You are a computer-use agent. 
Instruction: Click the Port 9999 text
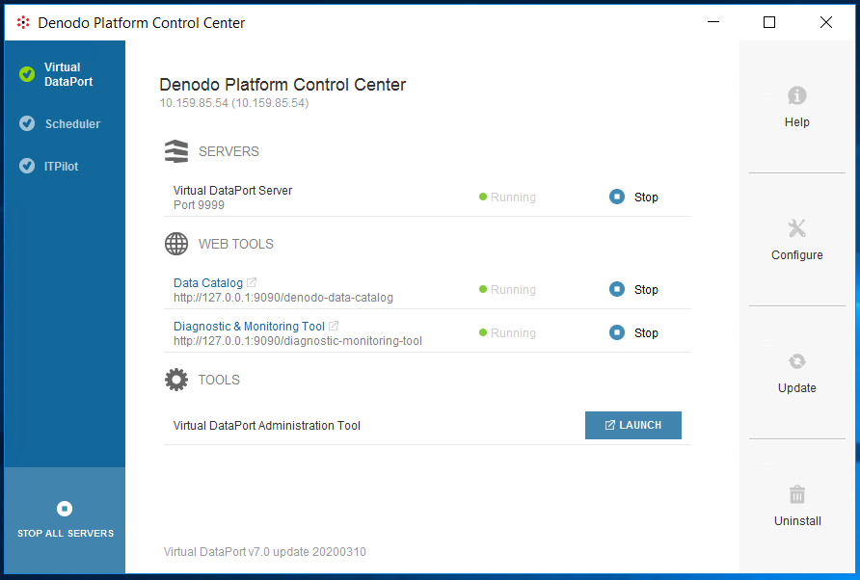coord(199,205)
